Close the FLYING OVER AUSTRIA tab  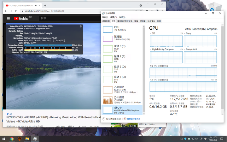coord(39,5)
